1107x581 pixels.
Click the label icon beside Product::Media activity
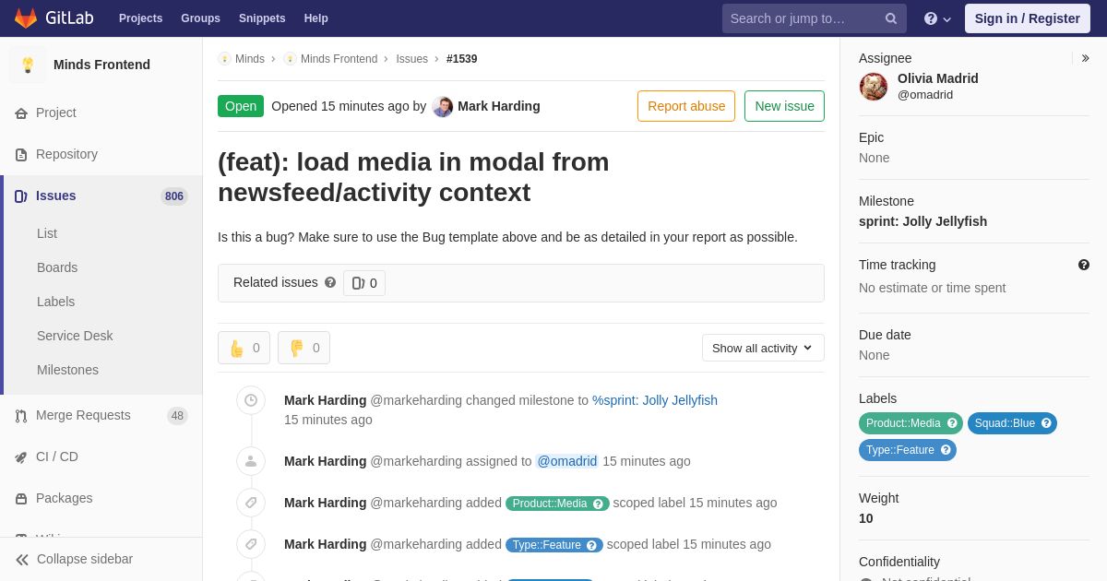[251, 503]
